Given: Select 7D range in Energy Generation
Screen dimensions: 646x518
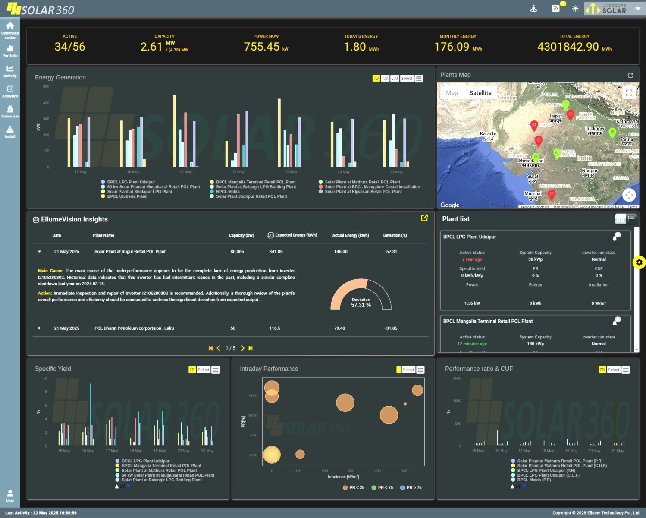Looking at the screenshot, I should 376,79.
